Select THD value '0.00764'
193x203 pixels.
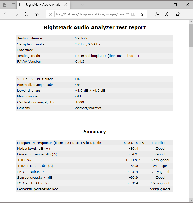(x=133, y=160)
